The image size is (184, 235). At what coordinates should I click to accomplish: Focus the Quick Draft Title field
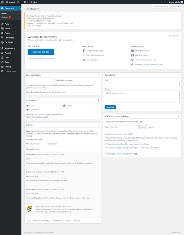click(142, 84)
